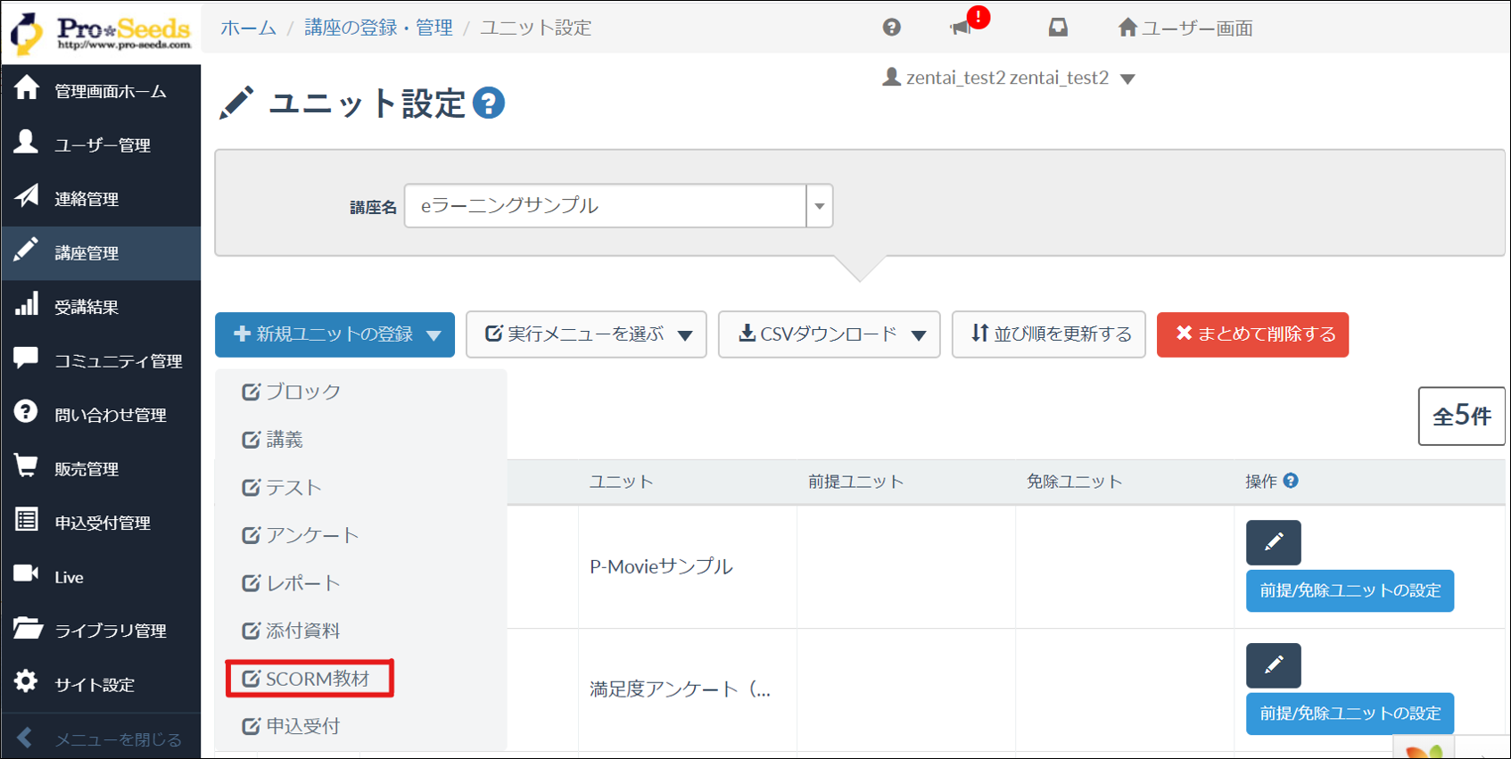Click the help question mark icon in header
This screenshot has height=759, width=1511.
(x=891, y=28)
